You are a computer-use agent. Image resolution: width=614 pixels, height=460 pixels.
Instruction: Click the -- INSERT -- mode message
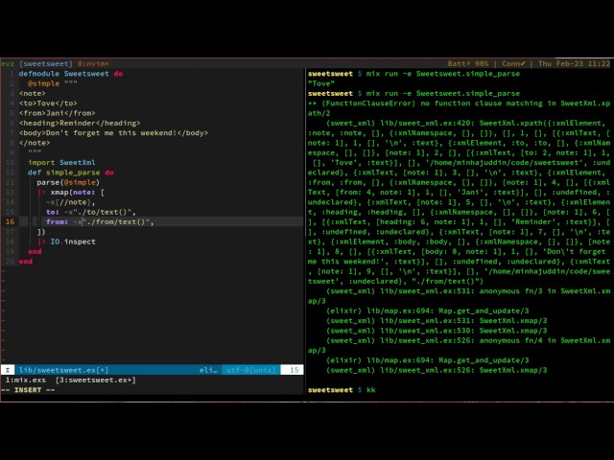(x=28, y=390)
